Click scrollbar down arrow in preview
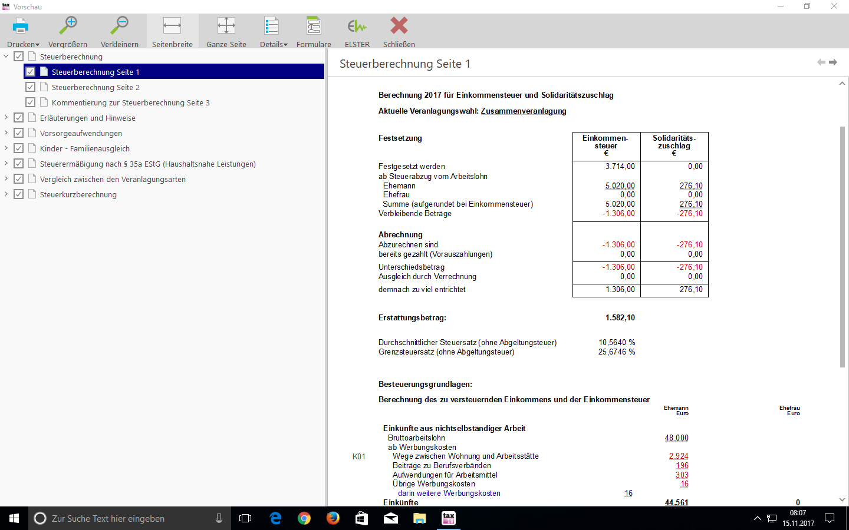The image size is (849, 530). (x=842, y=500)
